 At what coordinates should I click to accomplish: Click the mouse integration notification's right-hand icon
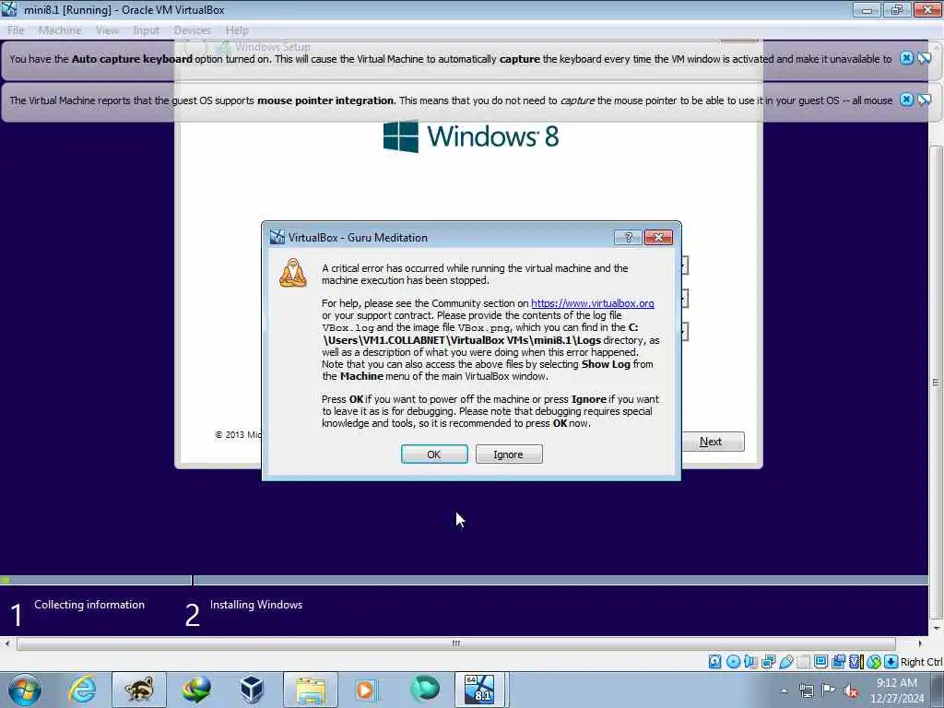[x=924, y=100]
